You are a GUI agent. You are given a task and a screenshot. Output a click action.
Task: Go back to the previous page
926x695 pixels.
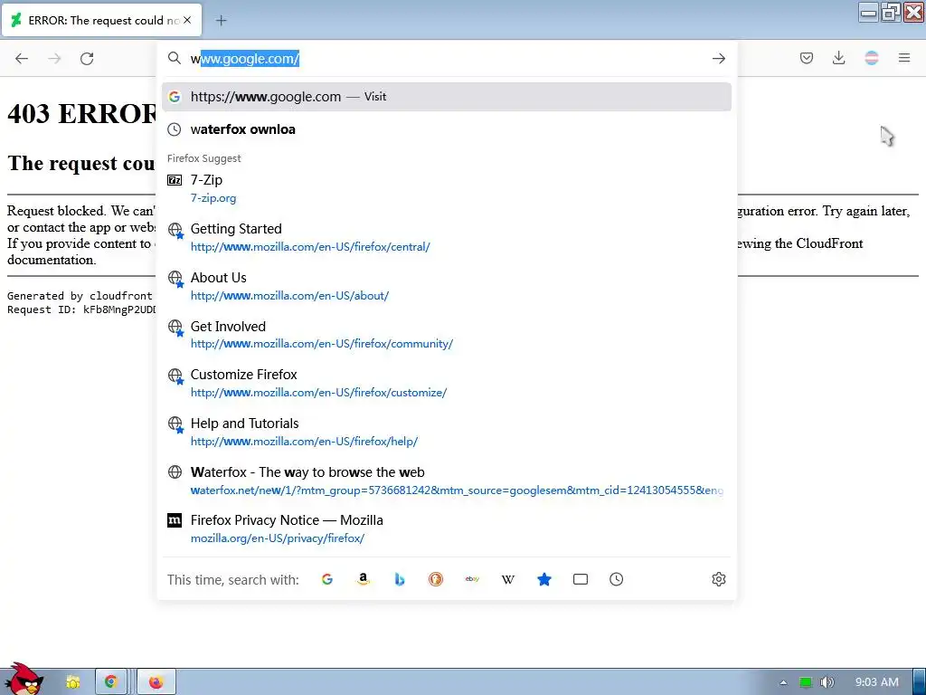pyautogui.click(x=22, y=59)
